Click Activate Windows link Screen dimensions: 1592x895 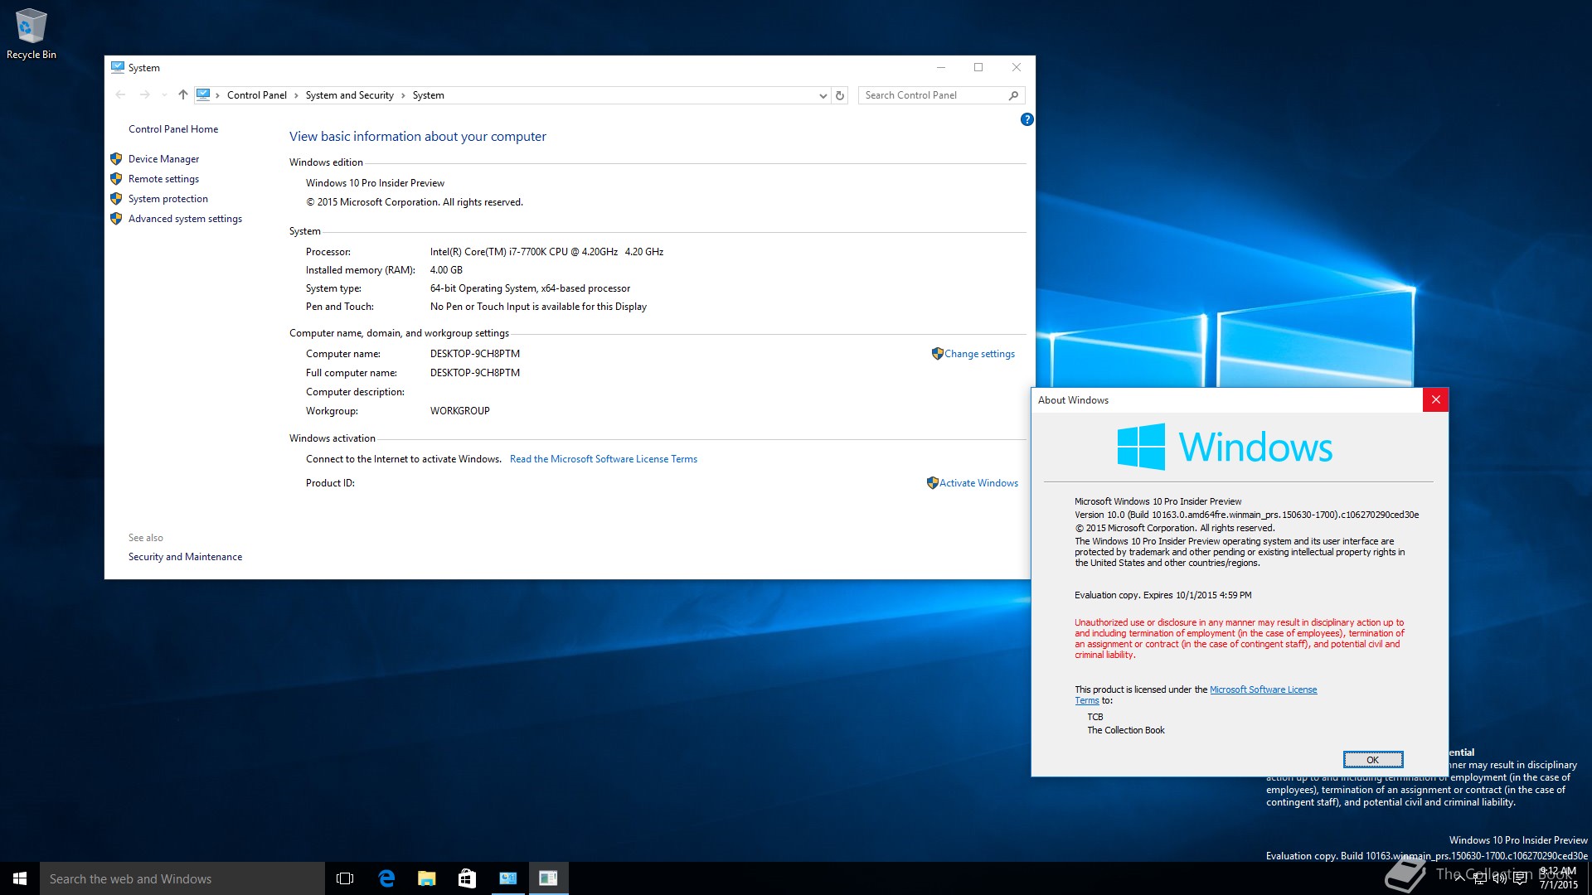pos(978,483)
